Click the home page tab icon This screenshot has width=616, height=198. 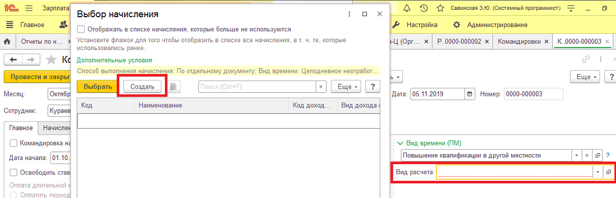pos(7,41)
